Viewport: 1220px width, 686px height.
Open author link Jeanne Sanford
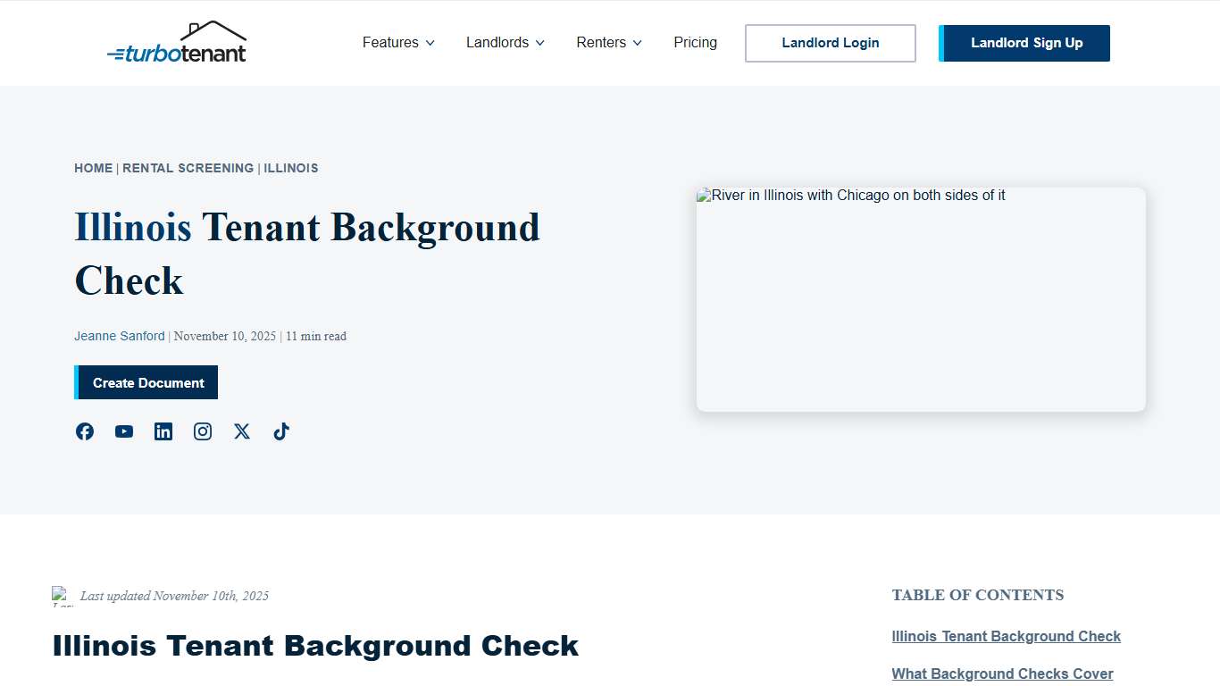coord(119,336)
